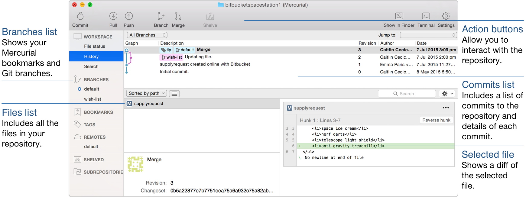Select the Initial commit row
This screenshot has height=197, width=526.
(291, 72)
